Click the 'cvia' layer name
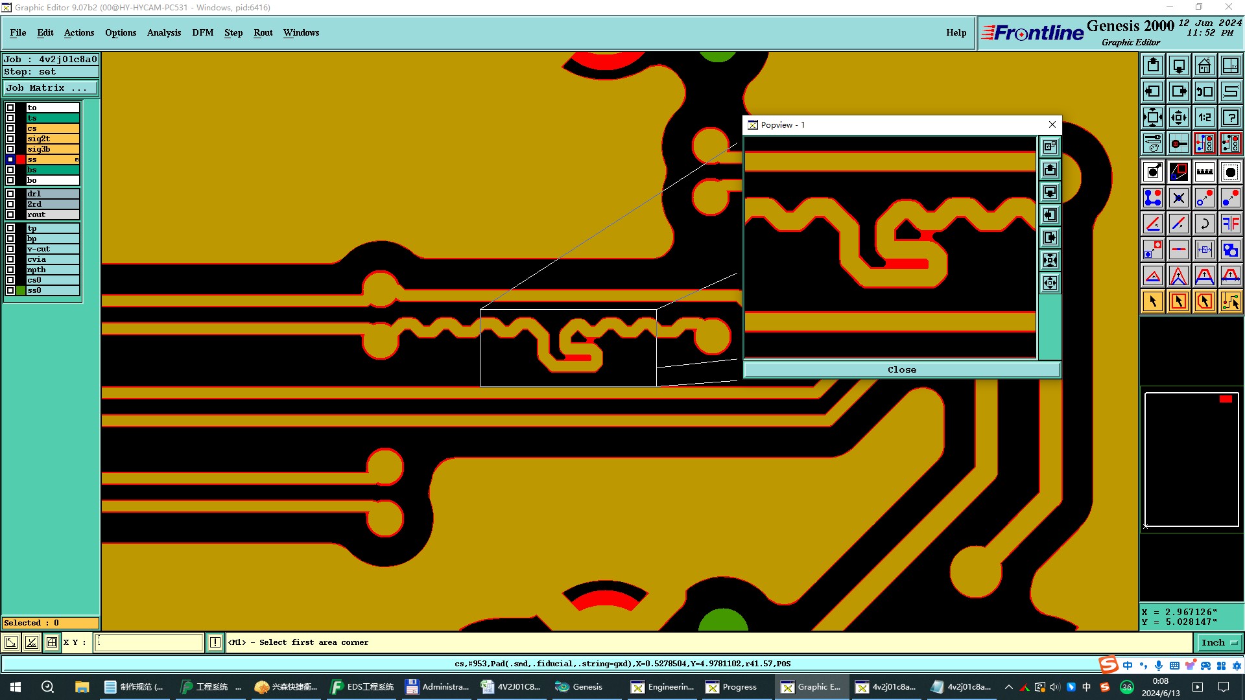 pyautogui.click(x=53, y=259)
